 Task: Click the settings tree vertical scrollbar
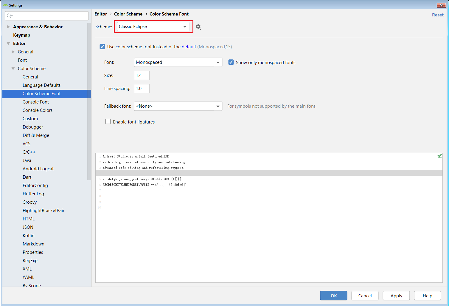[89, 101]
